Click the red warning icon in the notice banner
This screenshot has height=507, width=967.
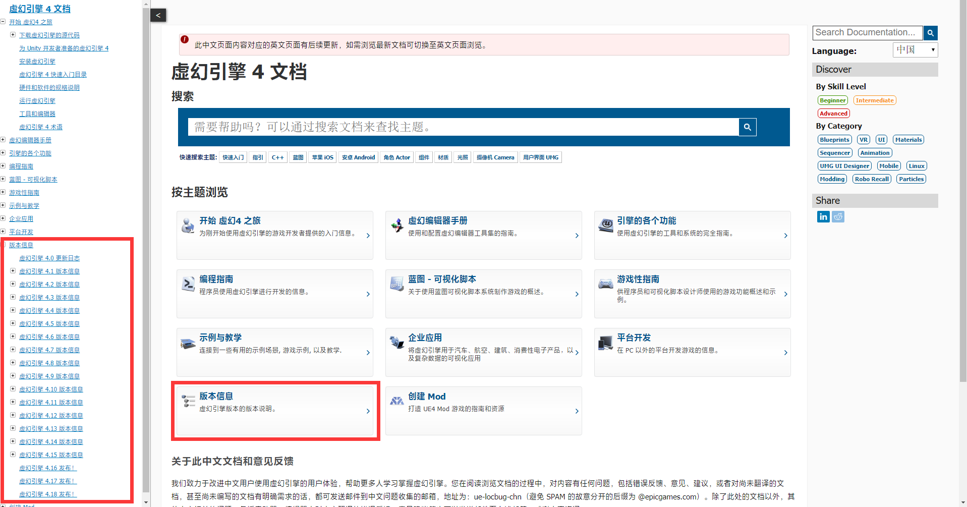[185, 39]
